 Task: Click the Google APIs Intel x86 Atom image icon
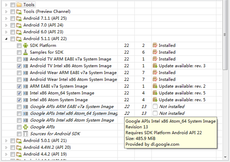(x=26, y=120)
